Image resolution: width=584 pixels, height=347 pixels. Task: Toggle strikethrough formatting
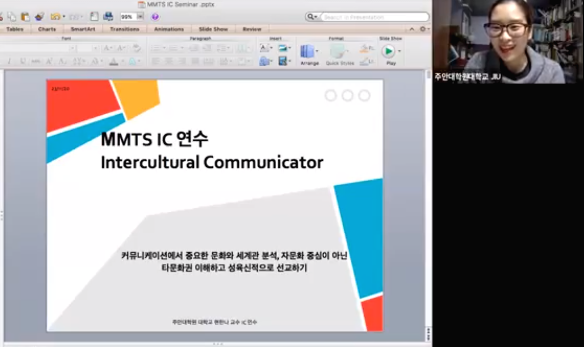36,61
